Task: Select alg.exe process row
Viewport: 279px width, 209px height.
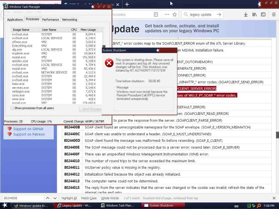Action: [x=56, y=50]
